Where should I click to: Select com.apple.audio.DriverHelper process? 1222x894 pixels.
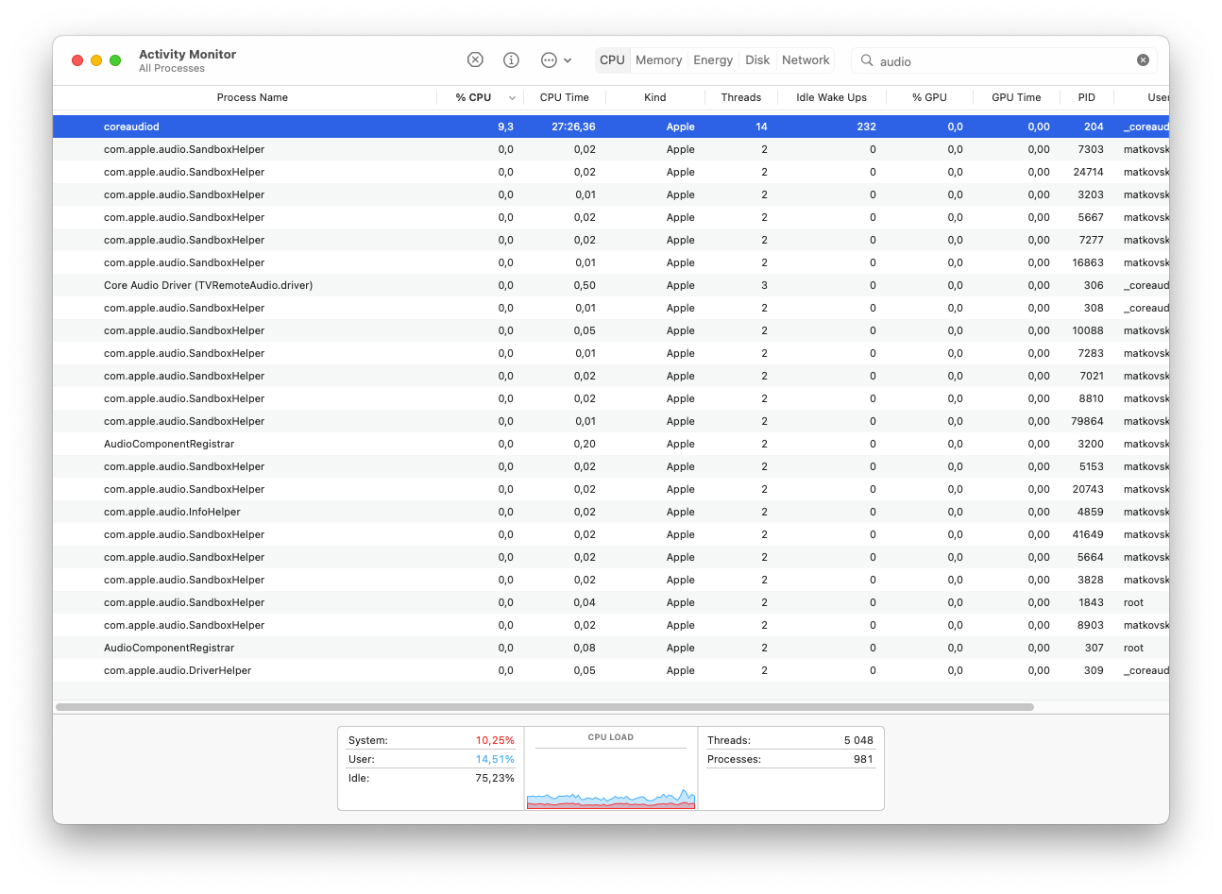pos(611,670)
